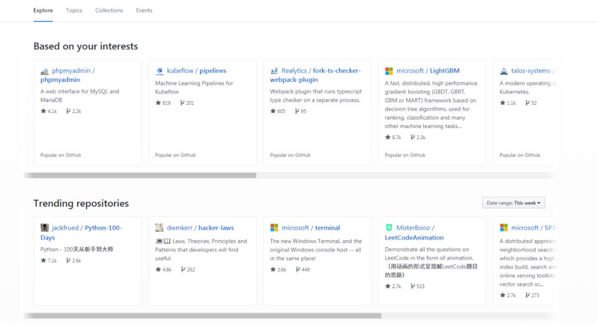Screen dimensions: 597x324
Task: Click the star icon for hacker-laws 4.8k
Action: pos(159,269)
